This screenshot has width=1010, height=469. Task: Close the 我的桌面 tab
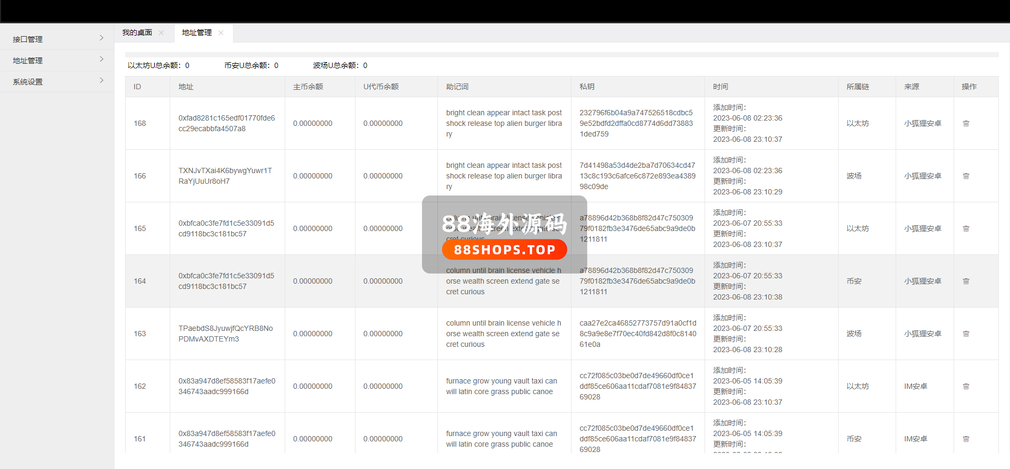click(161, 33)
